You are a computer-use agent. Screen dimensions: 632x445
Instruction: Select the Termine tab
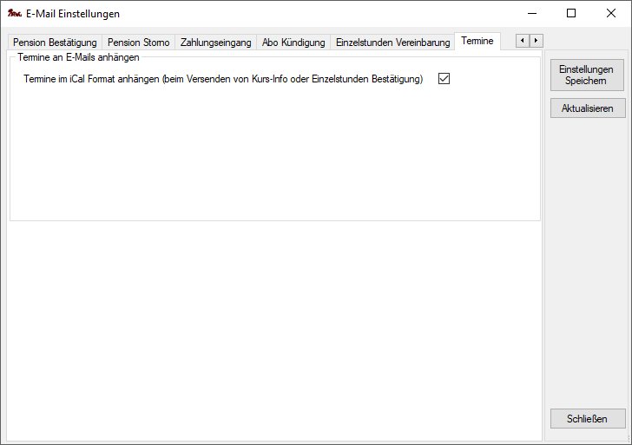click(477, 41)
